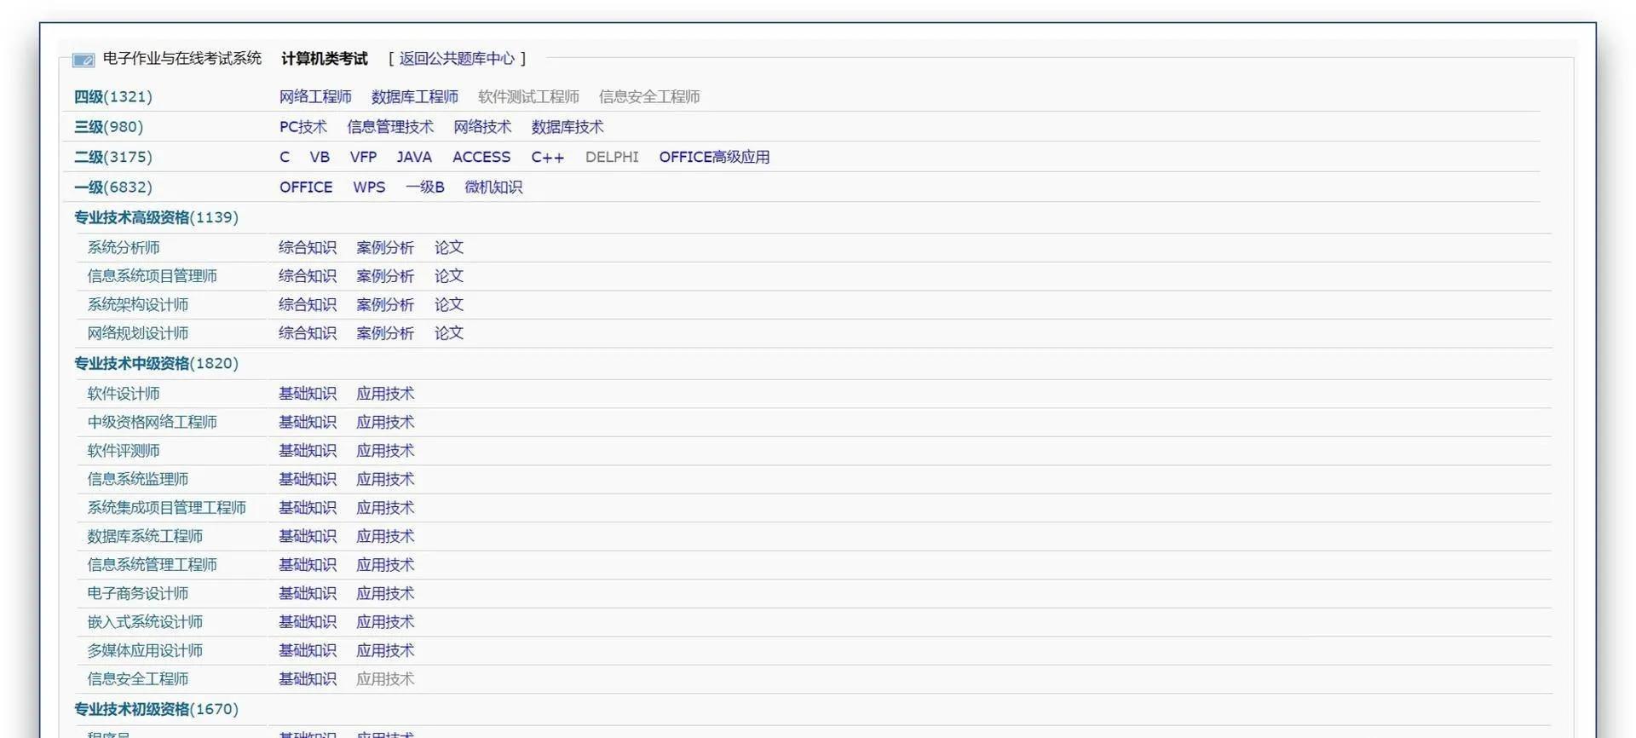Open the 四级(1321) category
Screen dimensions: 1636x738
[112, 96]
